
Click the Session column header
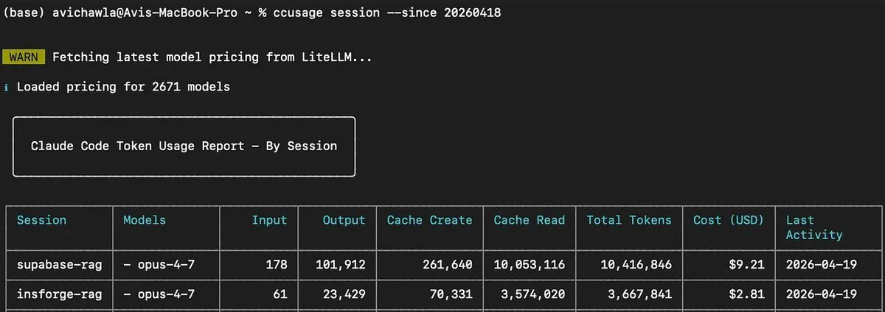tap(41, 220)
